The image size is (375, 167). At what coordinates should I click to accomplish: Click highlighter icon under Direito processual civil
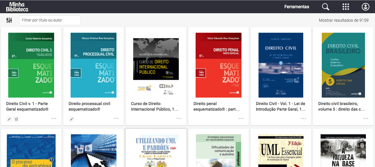[71, 119]
